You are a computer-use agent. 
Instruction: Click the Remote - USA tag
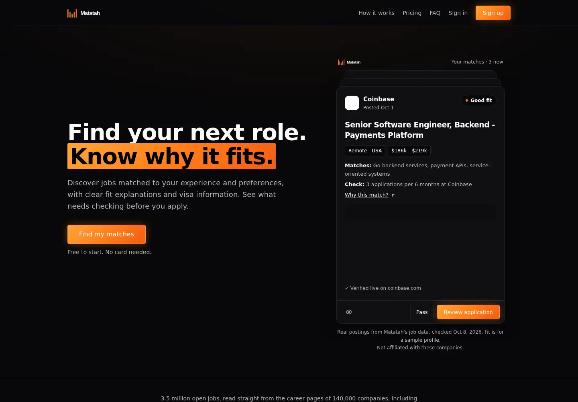pyautogui.click(x=365, y=151)
